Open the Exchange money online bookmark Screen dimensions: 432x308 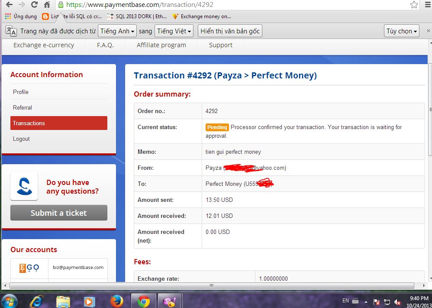point(201,16)
